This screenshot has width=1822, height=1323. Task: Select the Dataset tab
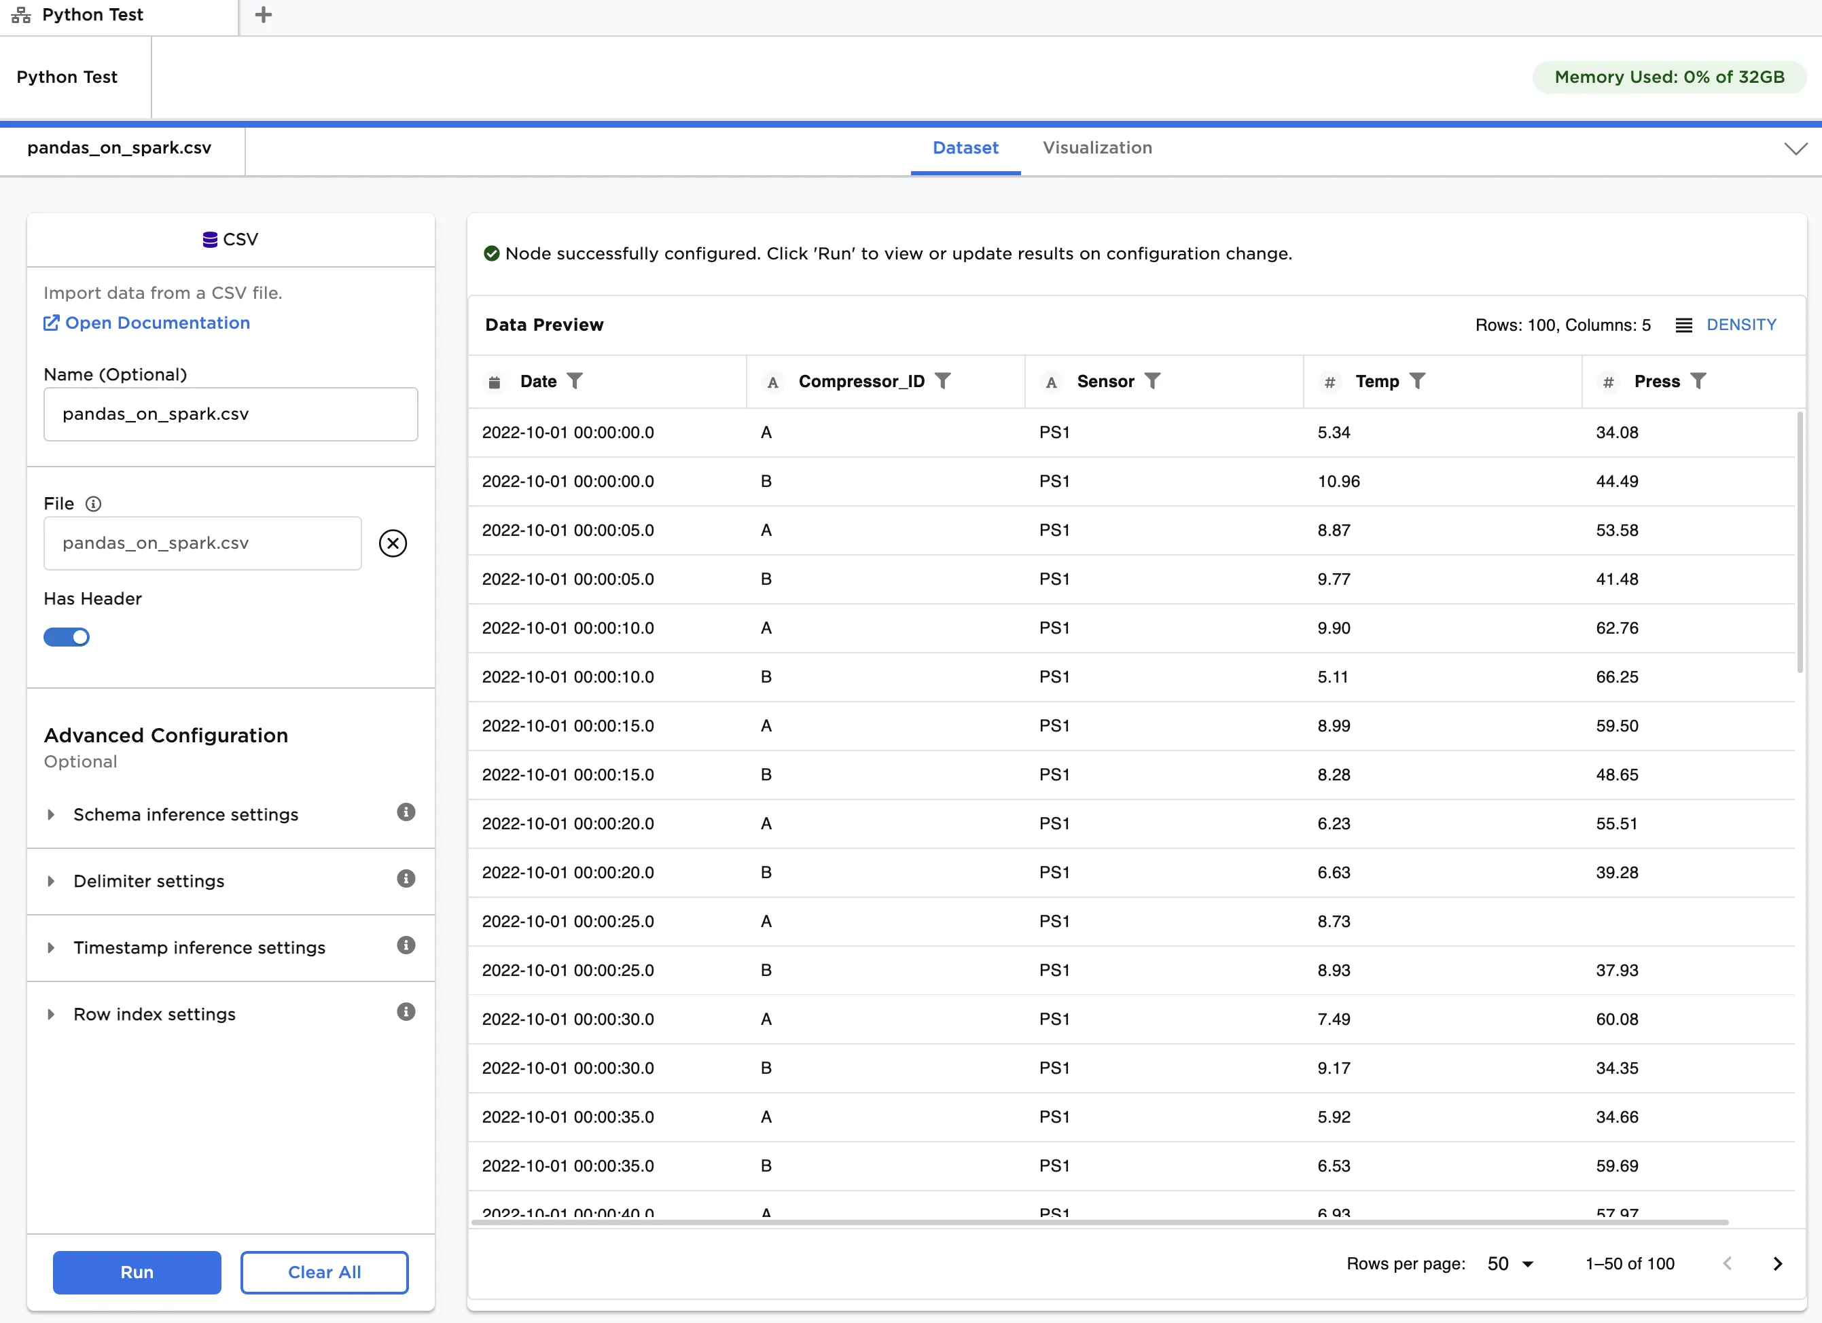point(965,148)
